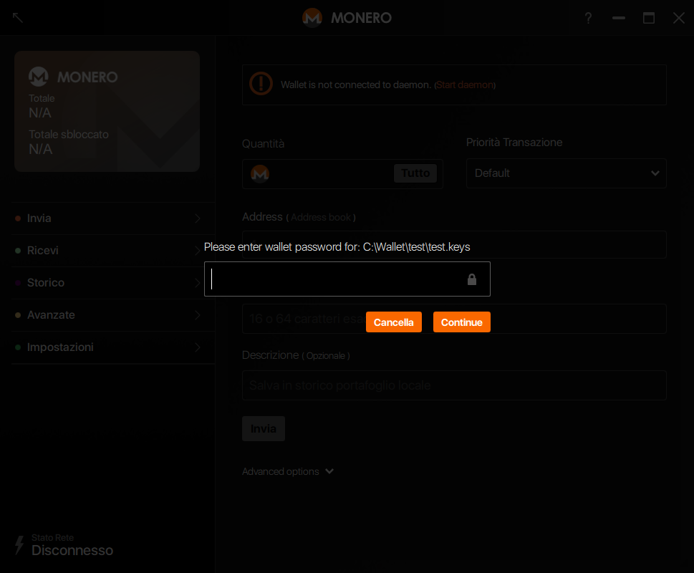Click Monero icon in Quantità field
Viewport: 694px width, 573px height.
[260, 173]
